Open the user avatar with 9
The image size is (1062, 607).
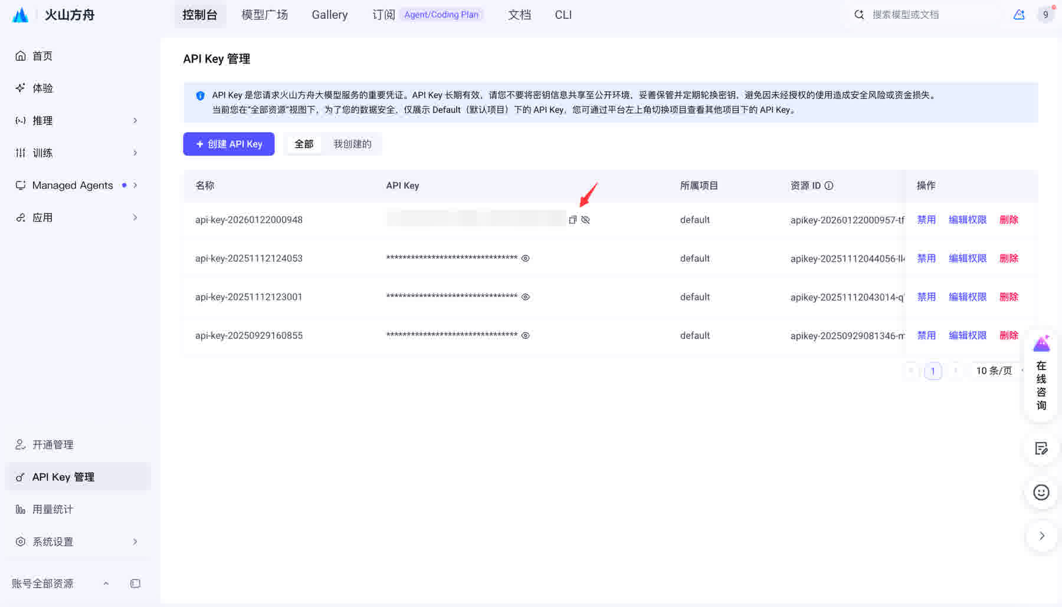coord(1045,15)
